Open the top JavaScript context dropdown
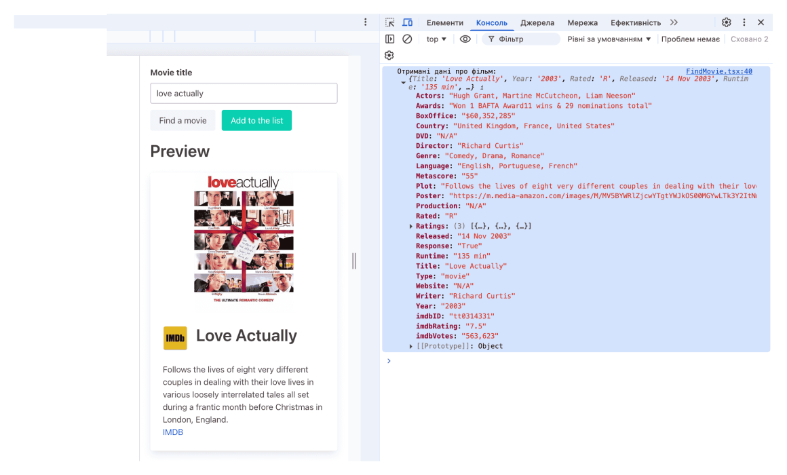This screenshot has height=475, width=787. [436, 39]
